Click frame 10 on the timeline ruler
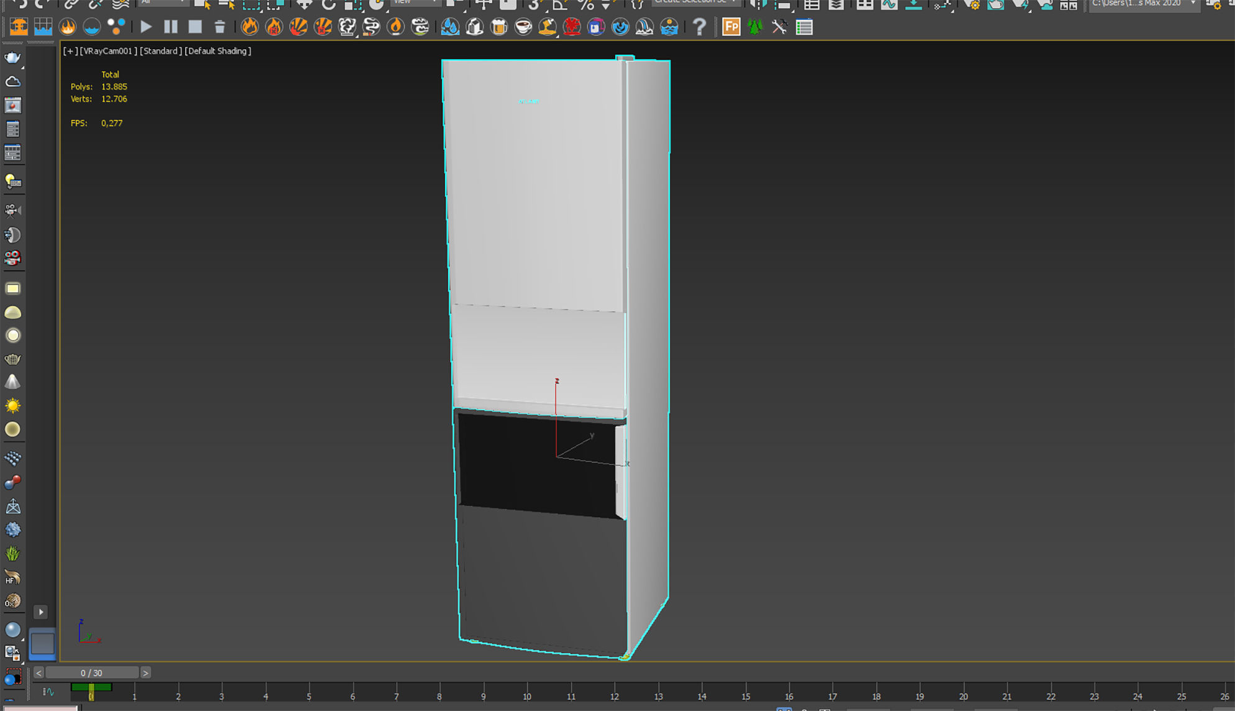Screen dimensions: 1235x711 [x=526, y=696]
